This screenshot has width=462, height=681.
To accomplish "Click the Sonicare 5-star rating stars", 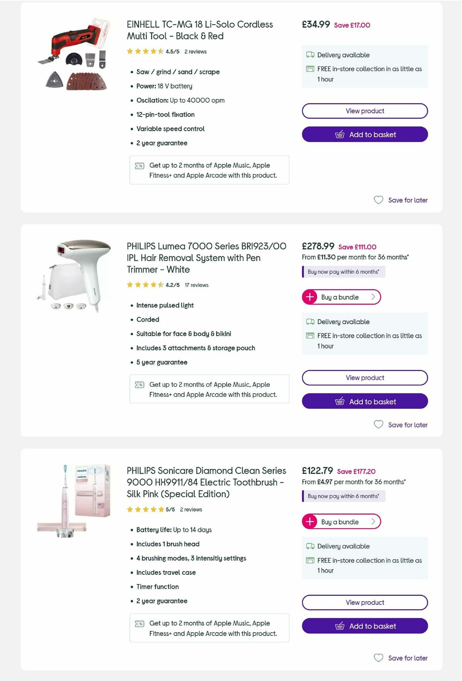I will pyautogui.click(x=146, y=509).
